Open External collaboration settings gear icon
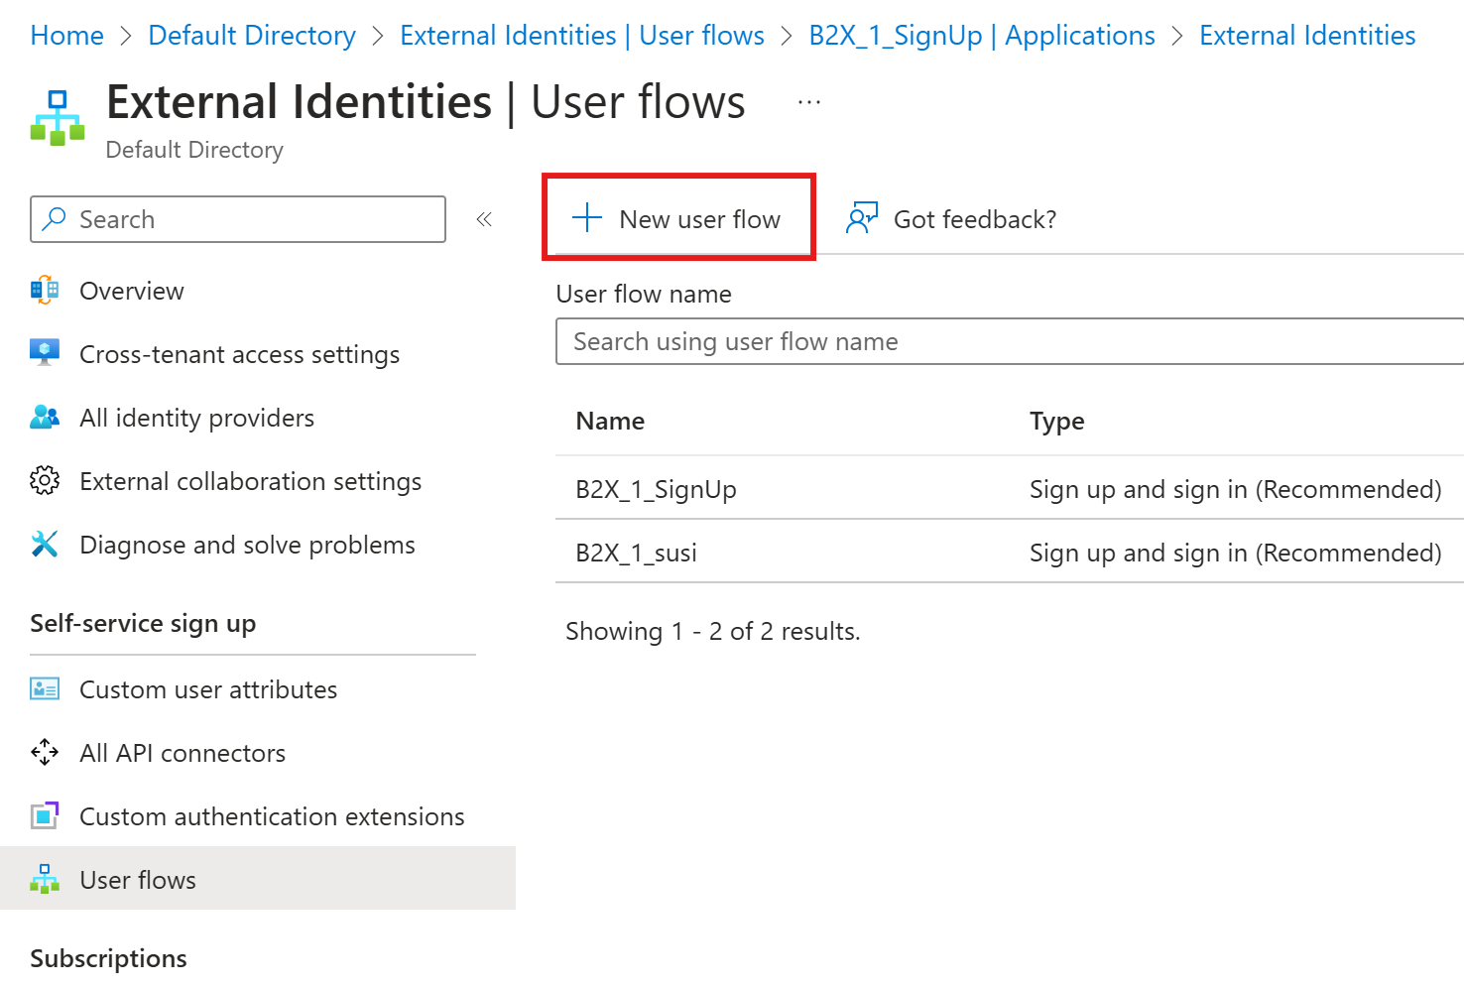 45,481
